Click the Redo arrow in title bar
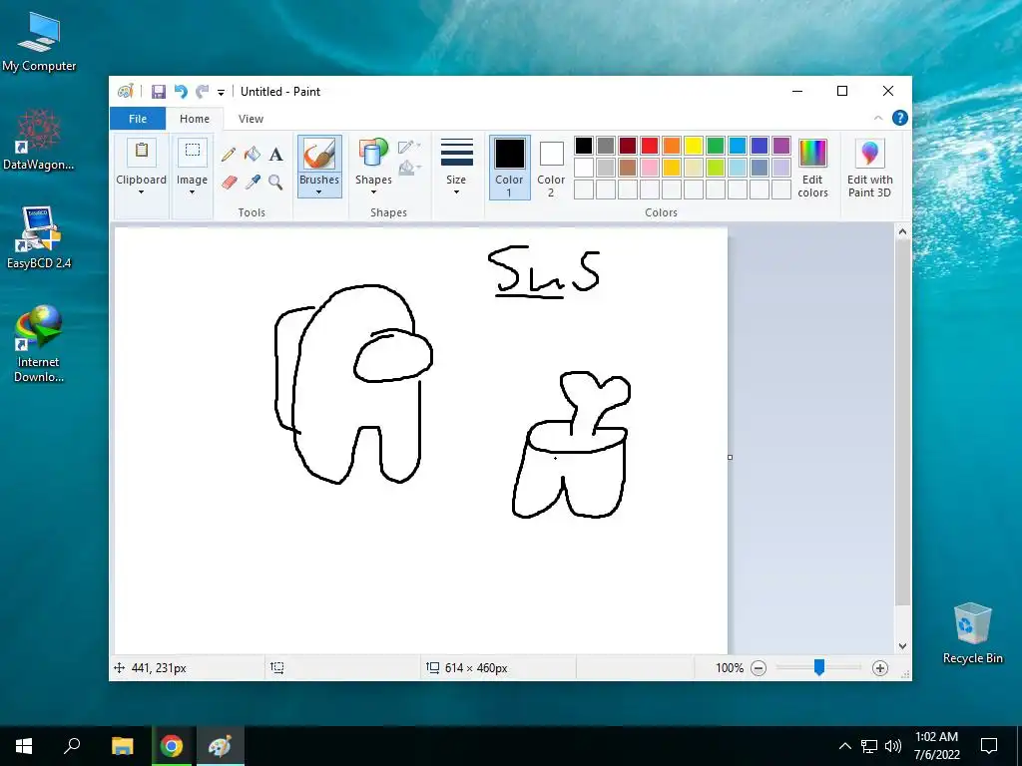1022x766 pixels. click(x=203, y=91)
